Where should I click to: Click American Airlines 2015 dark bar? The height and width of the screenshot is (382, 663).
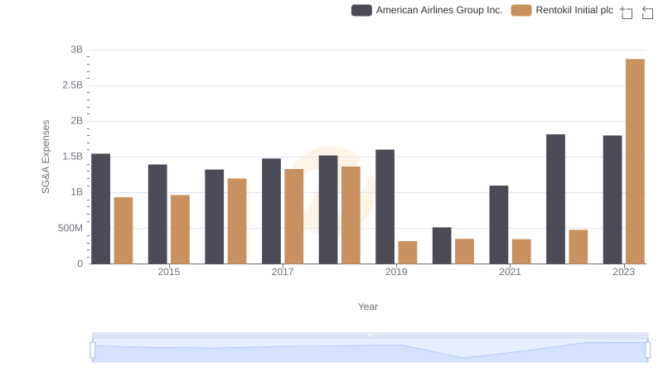click(x=157, y=215)
